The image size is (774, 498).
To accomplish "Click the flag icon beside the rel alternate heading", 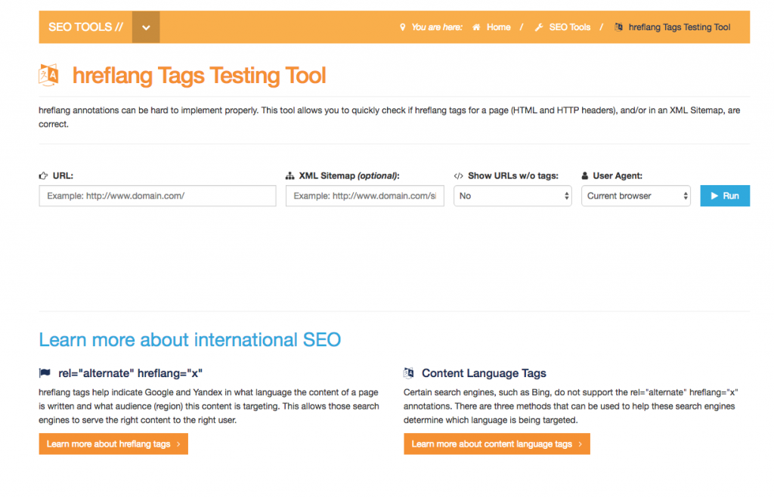I will tap(45, 372).
